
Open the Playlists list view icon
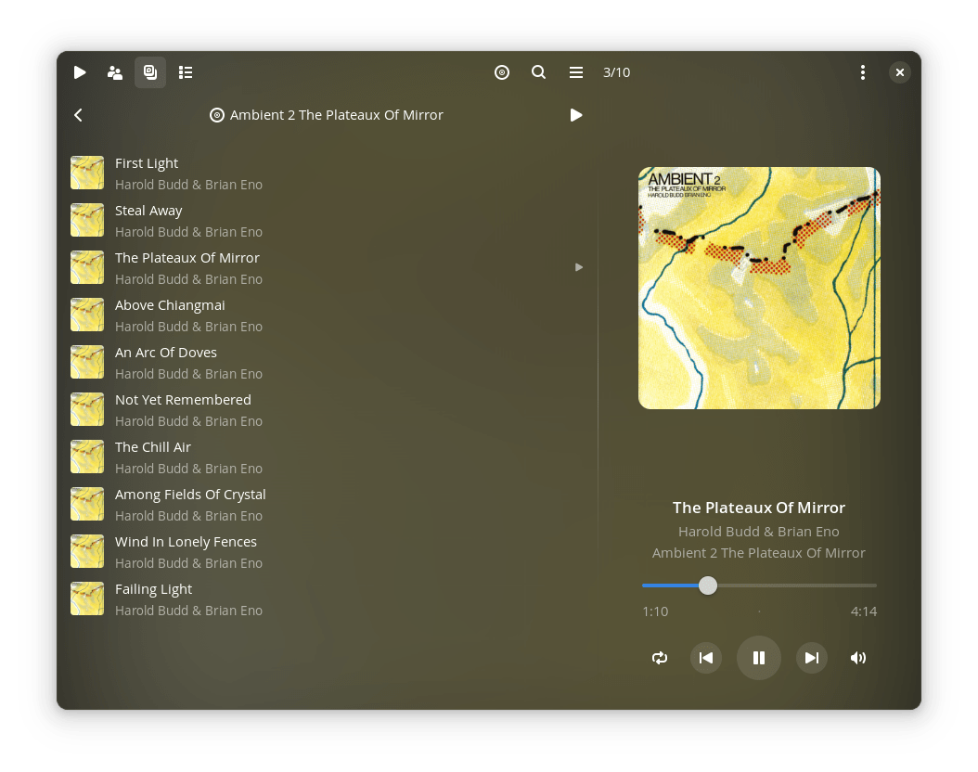click(186, 72)
